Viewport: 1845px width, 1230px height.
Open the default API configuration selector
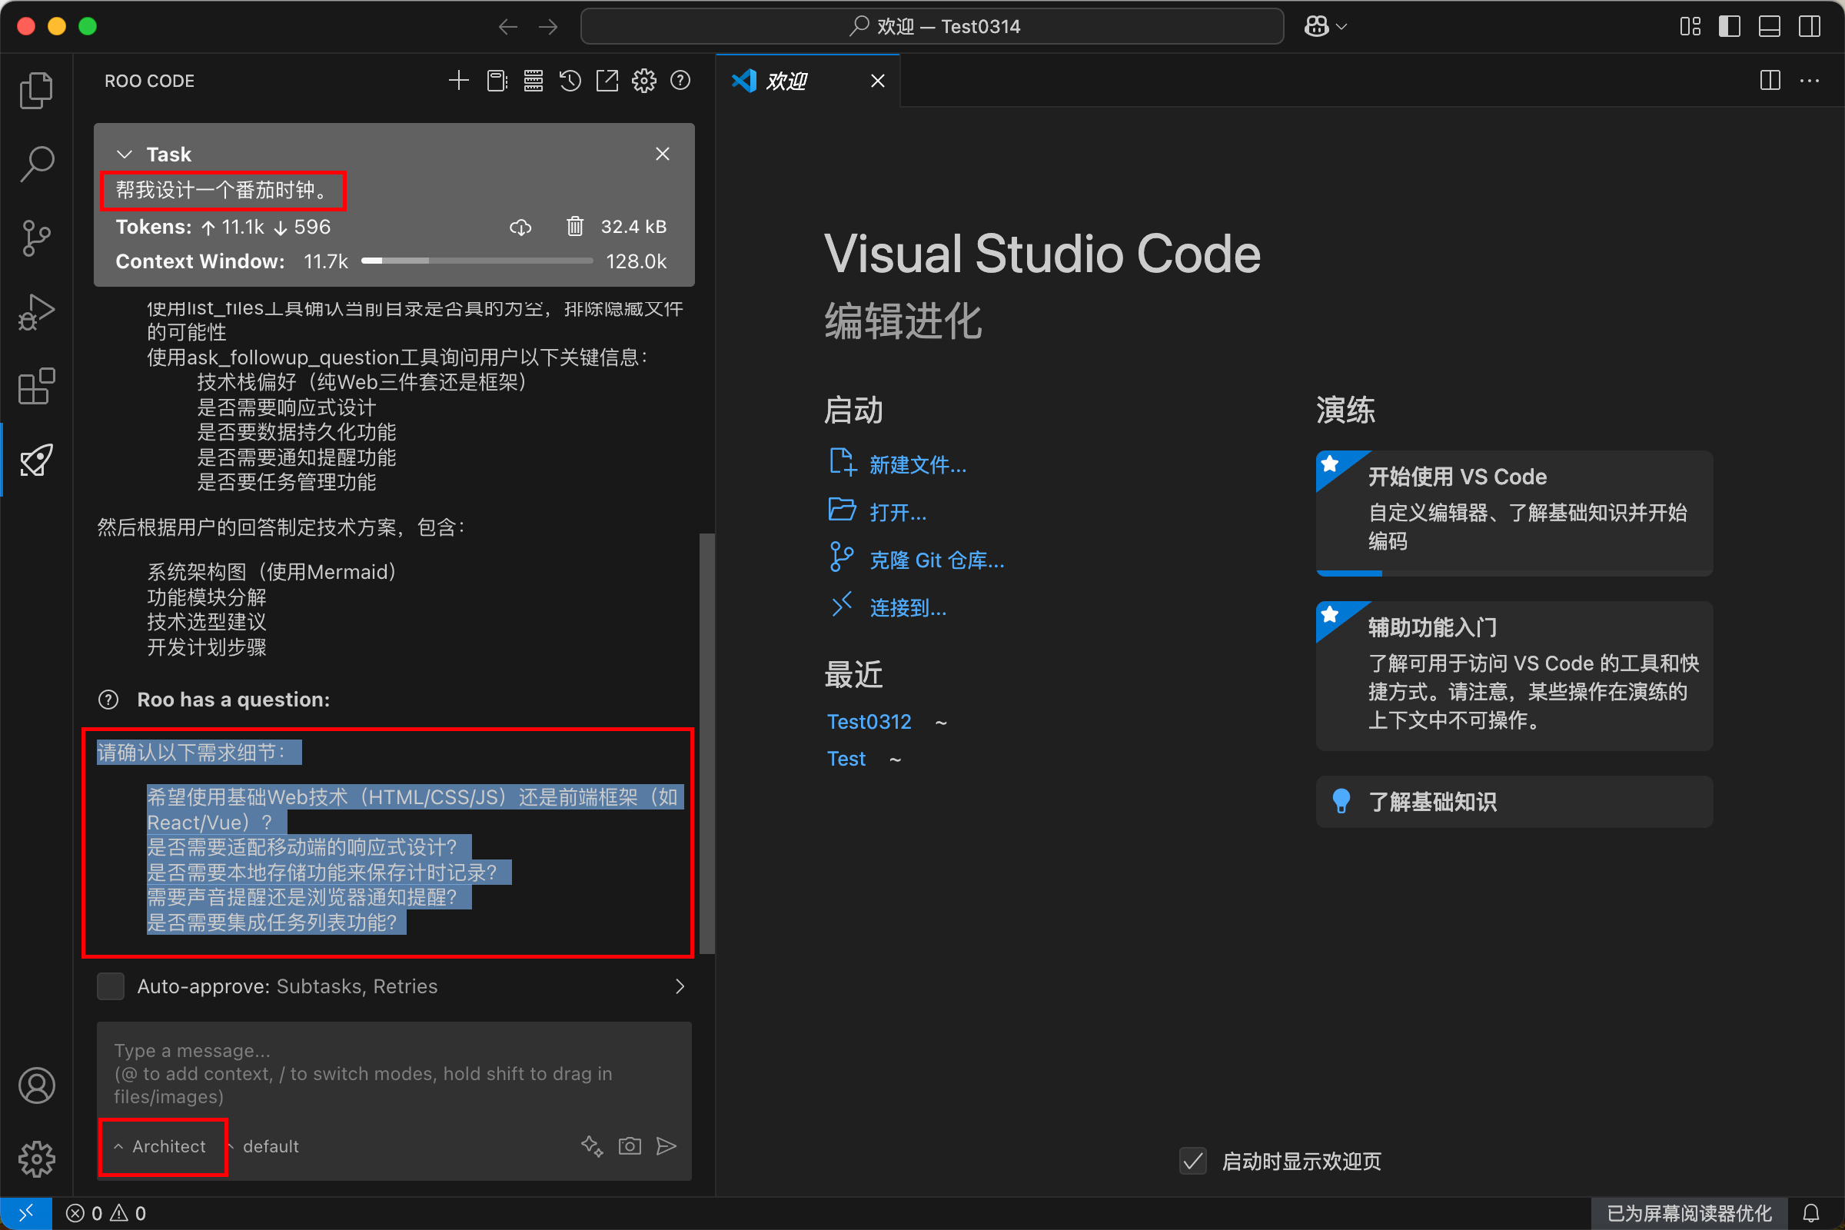click(270, 1146)
